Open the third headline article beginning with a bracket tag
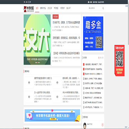Image resolution: width=129 pixels, height=129 pixels. coord(66,53)
